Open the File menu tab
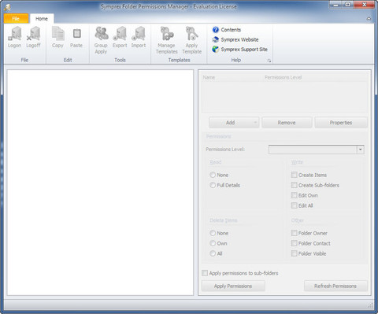Viewport: 378px width, 314px height. (16, 19)
